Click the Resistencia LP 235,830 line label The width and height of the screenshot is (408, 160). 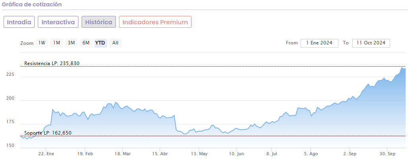(x=49, y=63)
